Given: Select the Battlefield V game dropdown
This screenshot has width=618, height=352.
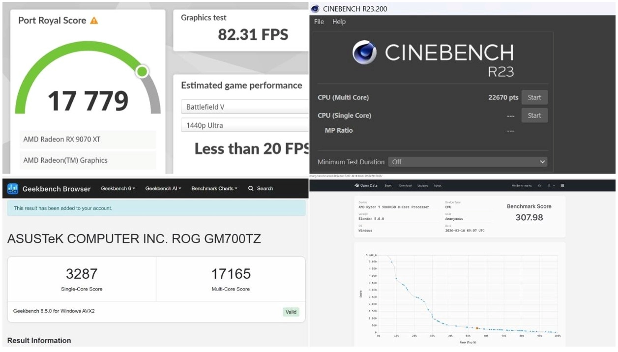Looking at the screenshot, I should (245, 107).
